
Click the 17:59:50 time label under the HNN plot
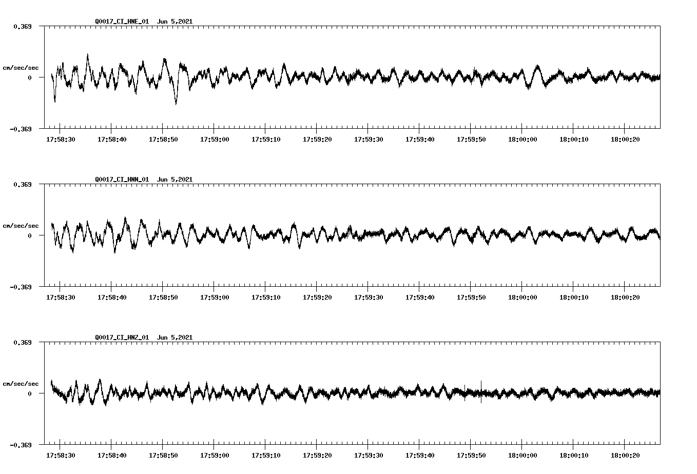tap(471, 298)
